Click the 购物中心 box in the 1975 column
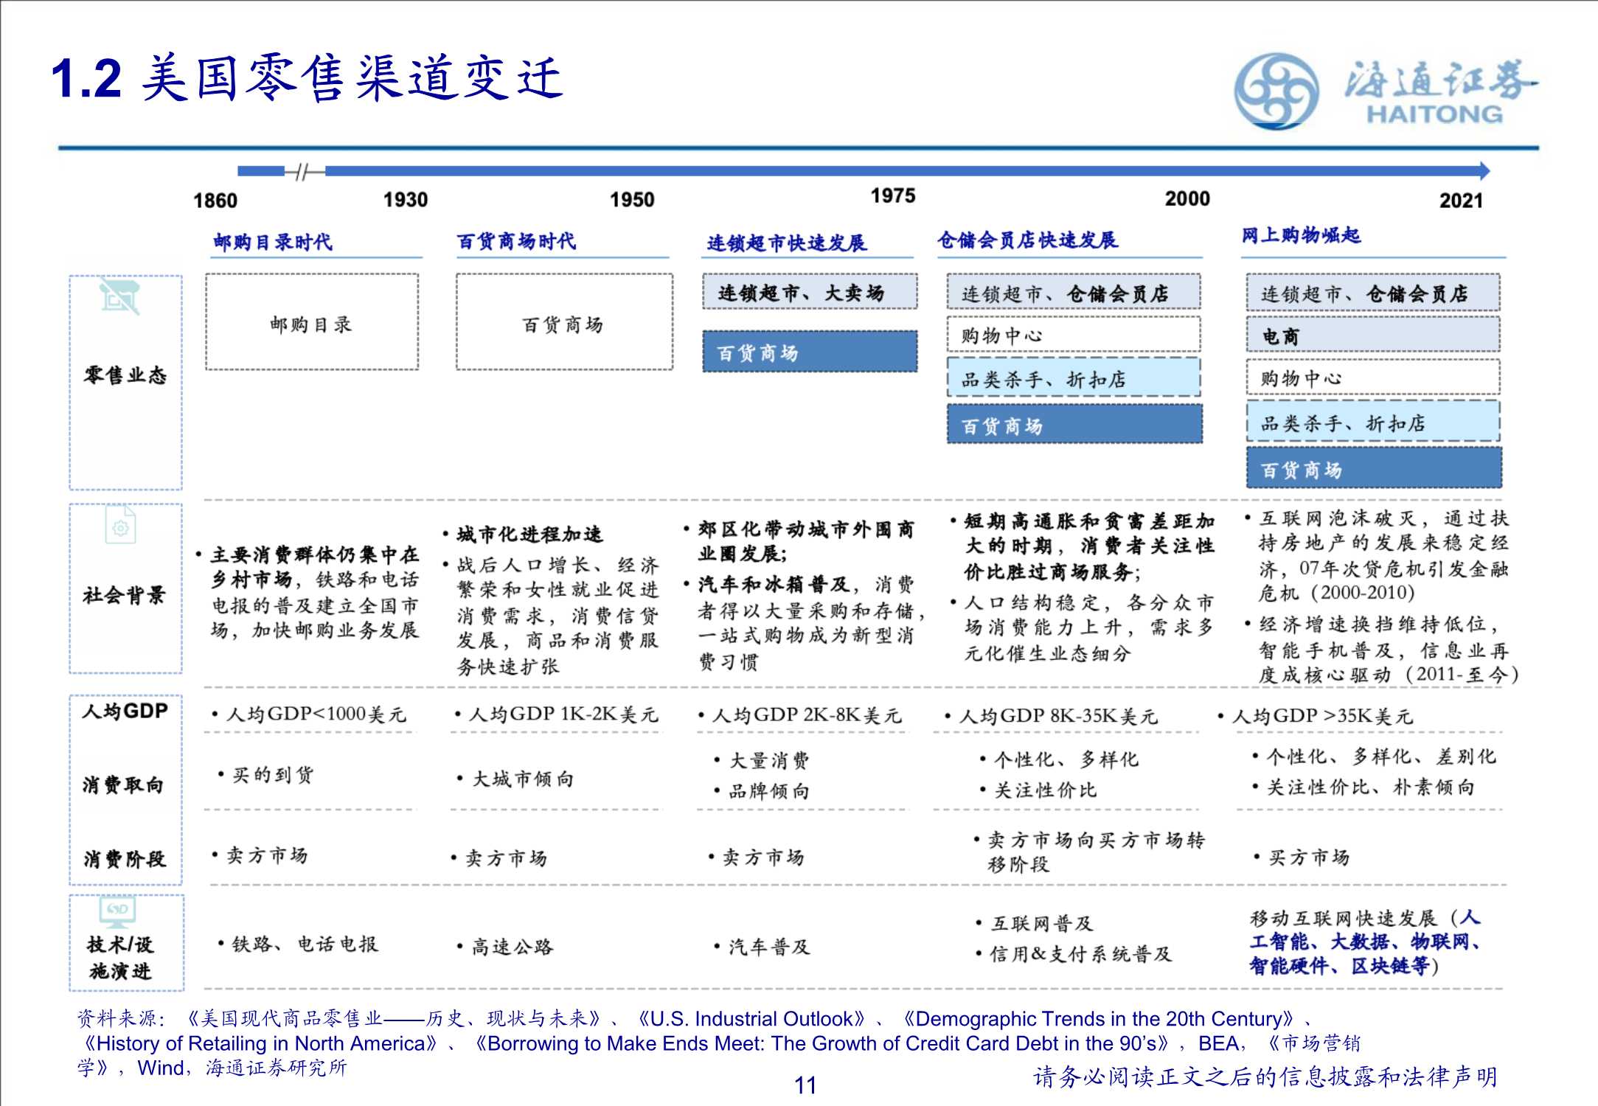1598x1106 pixels. click(x=1074, y=335)
